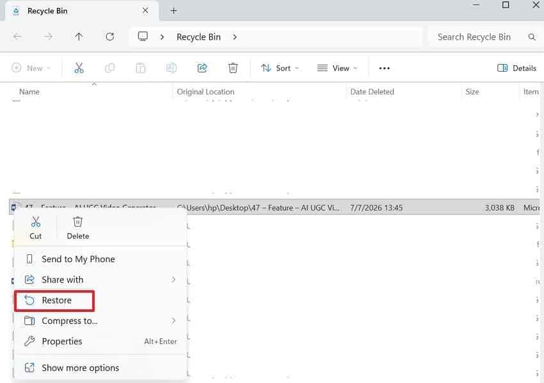This screenshot has width=544, height=383.
Task: Click Show more options
Action: (x=100, y=368)
